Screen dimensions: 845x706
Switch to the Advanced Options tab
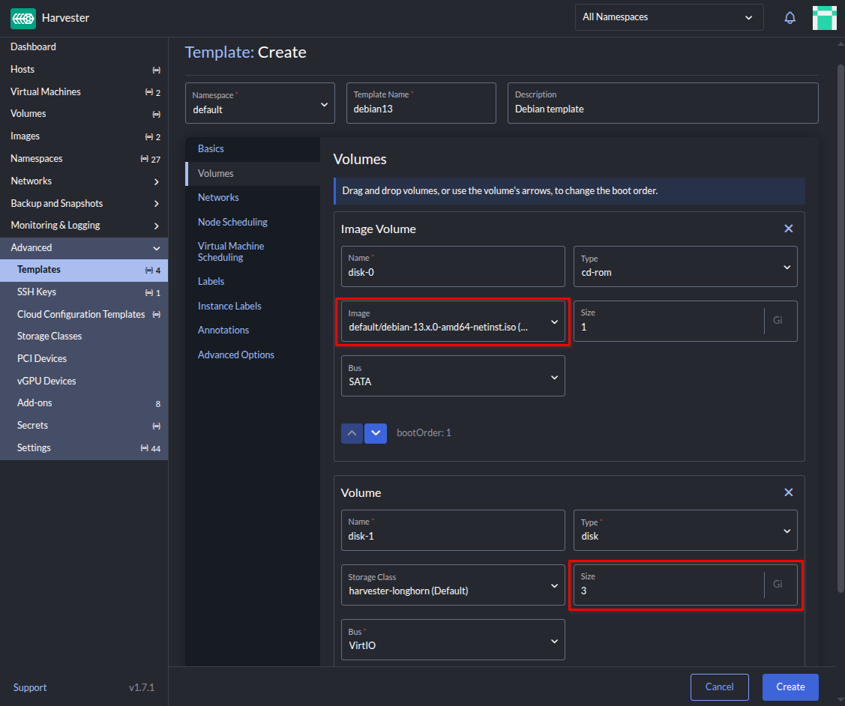[x=235, y=354]
